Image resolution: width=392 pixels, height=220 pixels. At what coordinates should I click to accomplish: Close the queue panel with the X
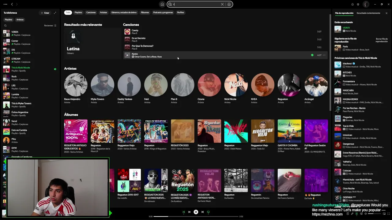[x=386, y=13]
